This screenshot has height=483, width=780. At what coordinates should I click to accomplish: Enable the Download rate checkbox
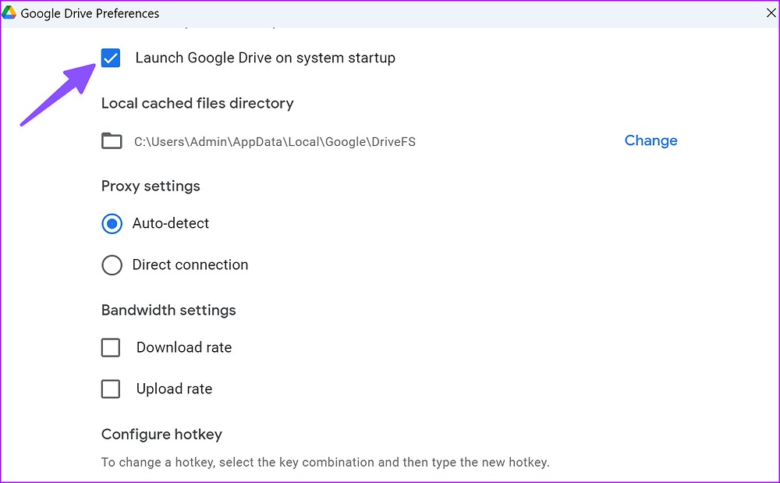coord(110,347)
